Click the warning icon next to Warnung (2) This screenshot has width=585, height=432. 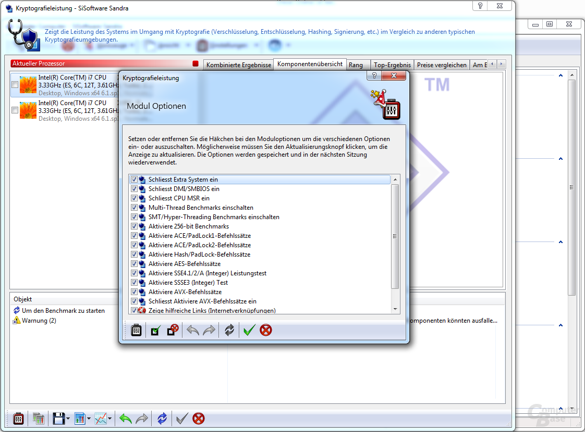[x=17, y=321]
